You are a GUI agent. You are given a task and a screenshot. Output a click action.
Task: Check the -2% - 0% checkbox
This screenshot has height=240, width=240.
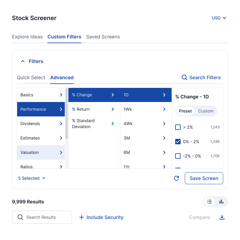178,156
